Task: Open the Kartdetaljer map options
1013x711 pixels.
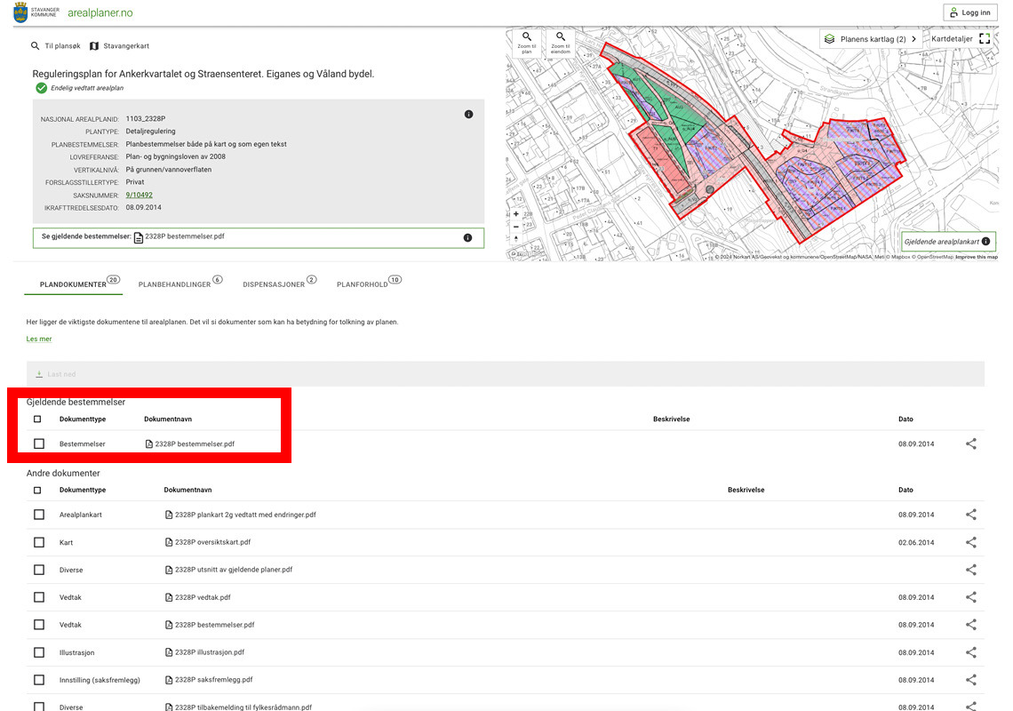Action: [x=951, y=39]
